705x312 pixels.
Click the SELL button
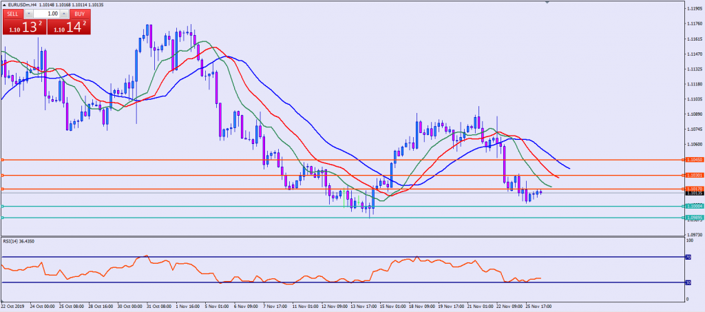(12, 14)
